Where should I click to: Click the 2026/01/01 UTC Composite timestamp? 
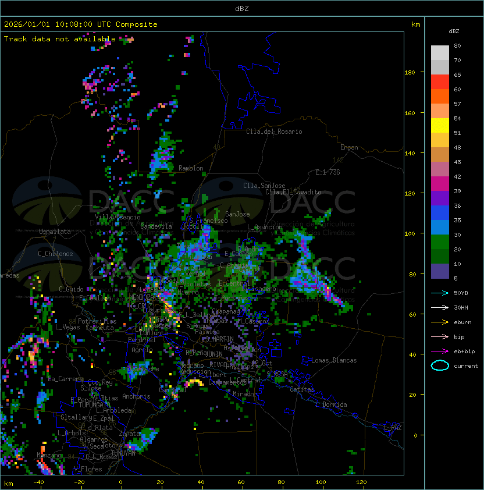pos(80,24)
